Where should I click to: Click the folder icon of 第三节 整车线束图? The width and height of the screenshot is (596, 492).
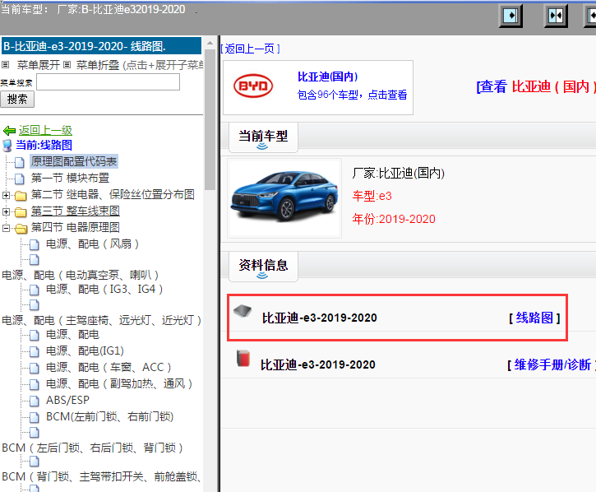[21, 212]
